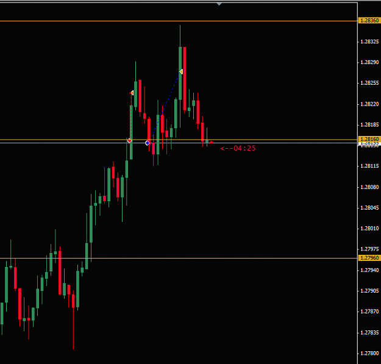Select the white current bid price line
Viewport: 381px width, 364px height.
[179, 143]
